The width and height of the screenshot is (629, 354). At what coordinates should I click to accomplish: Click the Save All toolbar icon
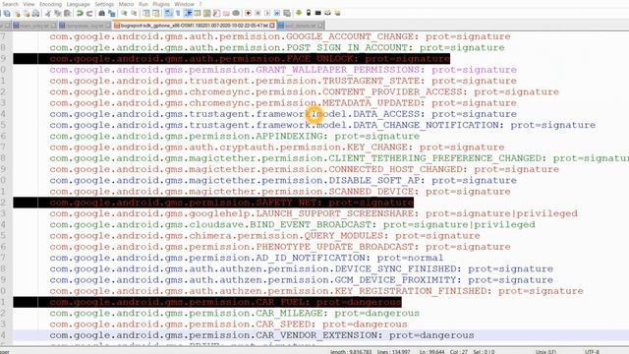(x=7, y=13)
